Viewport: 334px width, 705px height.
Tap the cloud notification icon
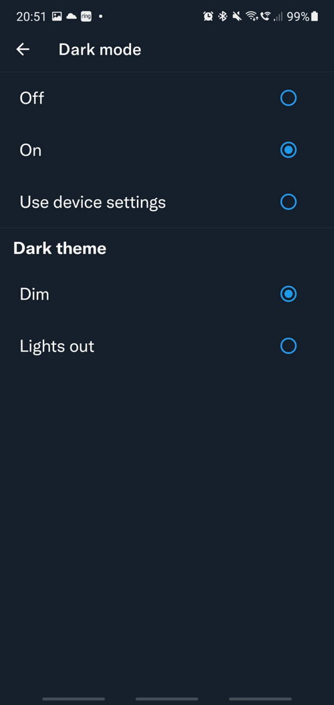pos(71,17)
